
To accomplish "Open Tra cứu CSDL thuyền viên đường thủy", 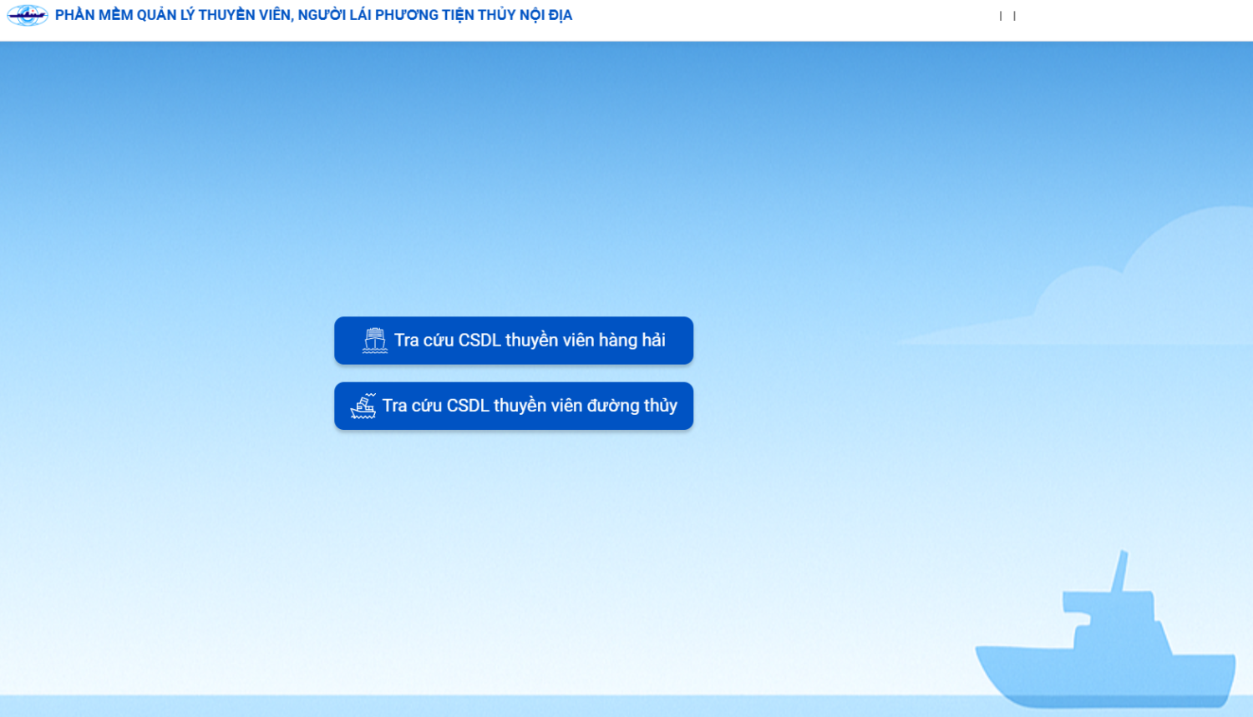I will pos(514,406).
